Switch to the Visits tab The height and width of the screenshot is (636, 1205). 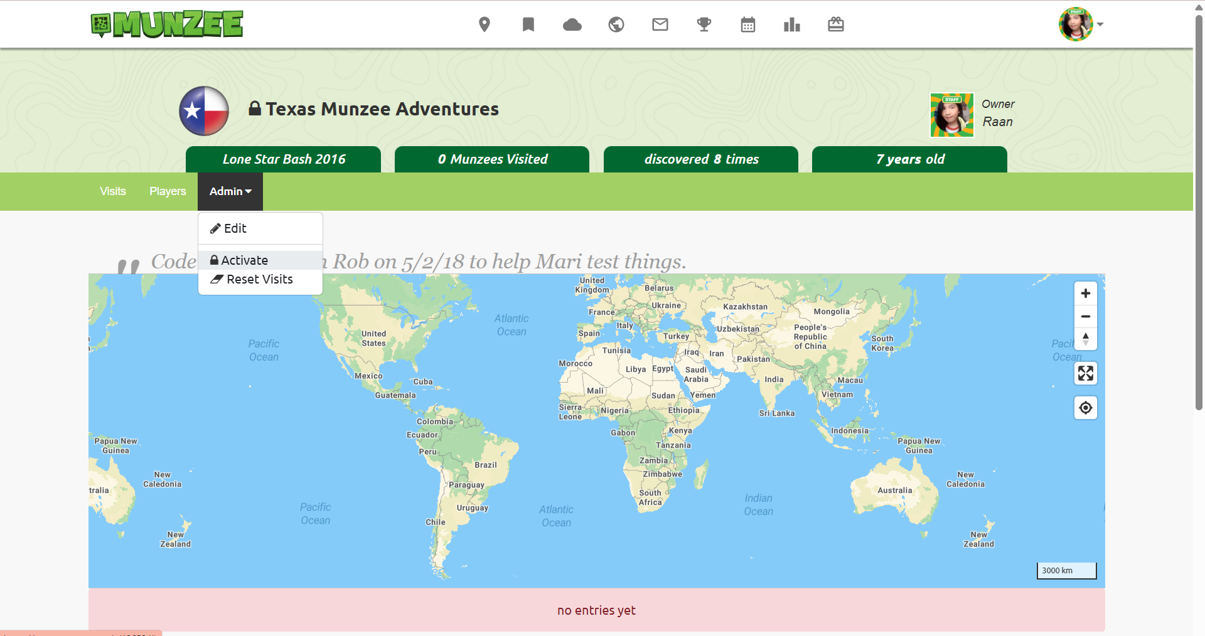point(113,191)
